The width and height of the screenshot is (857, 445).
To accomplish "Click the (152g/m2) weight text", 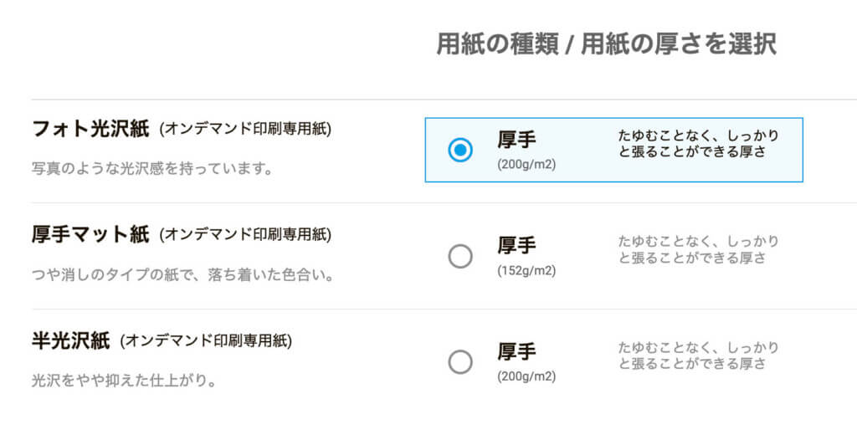I will 526,270.
